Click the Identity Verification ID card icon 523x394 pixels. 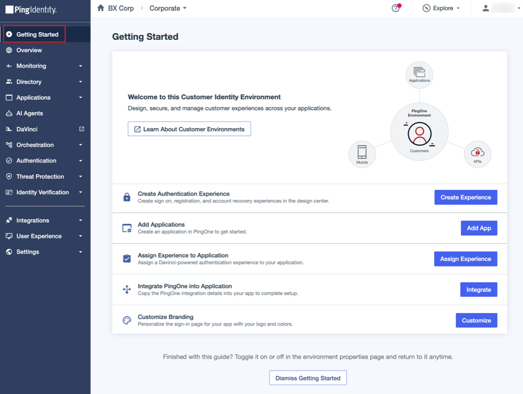coord(9,192)
